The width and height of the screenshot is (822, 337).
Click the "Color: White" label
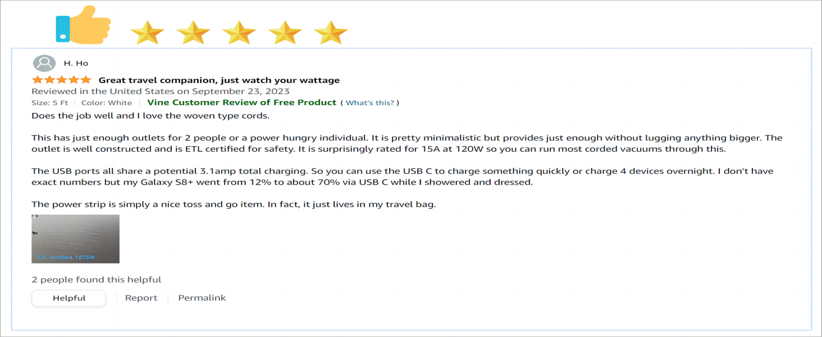tap(107, 103)
